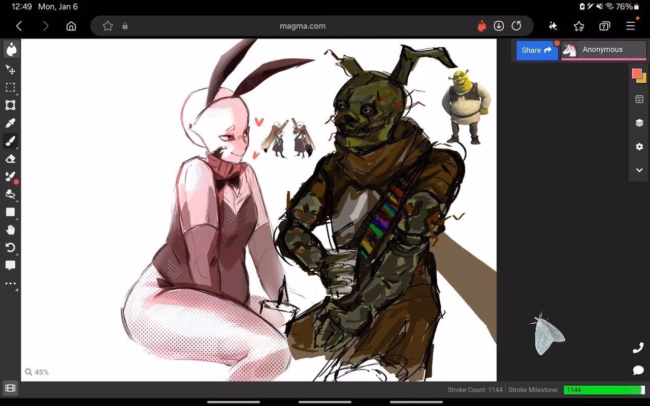
Task: Click the sparkle AI icon in browser toolbar
Action: (553, 26)
